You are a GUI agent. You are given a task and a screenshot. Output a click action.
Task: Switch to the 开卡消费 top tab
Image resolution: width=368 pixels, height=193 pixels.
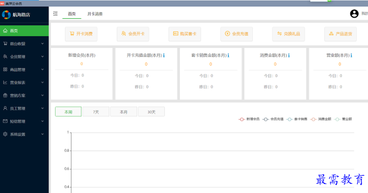click(95, 14)
